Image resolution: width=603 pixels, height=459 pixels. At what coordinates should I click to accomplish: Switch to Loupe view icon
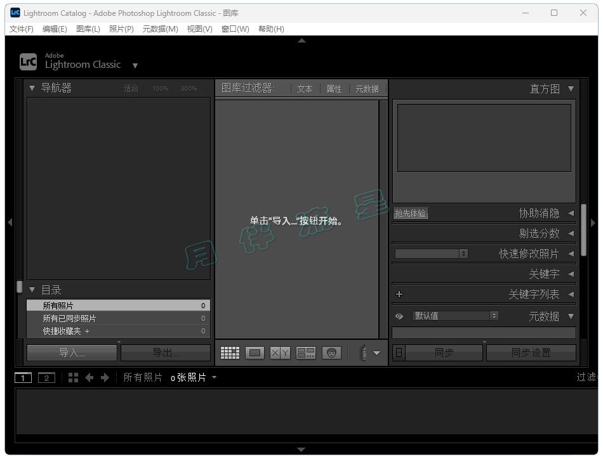pyautogui.click(x=255, y=353)
